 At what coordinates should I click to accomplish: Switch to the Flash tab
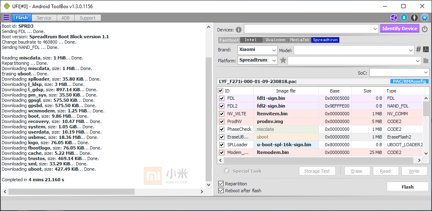click(x=22, y=18)
